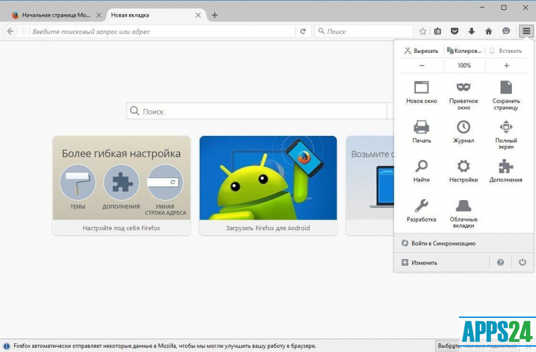This screenshot has height=352, width=536.
Task: Click the Pocket icon in toolbar
Action: click(454, 31)
